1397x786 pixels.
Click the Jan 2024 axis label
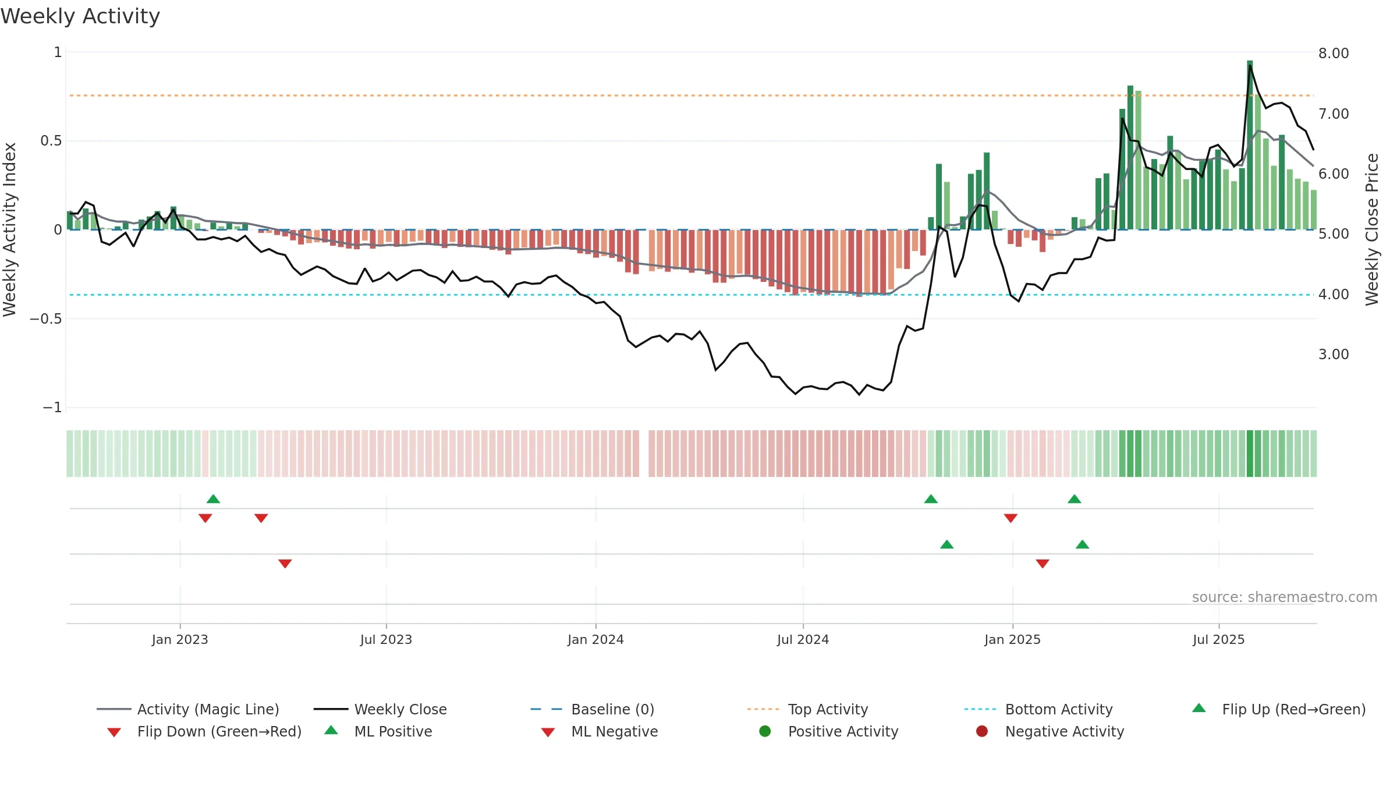click(595, 639)
